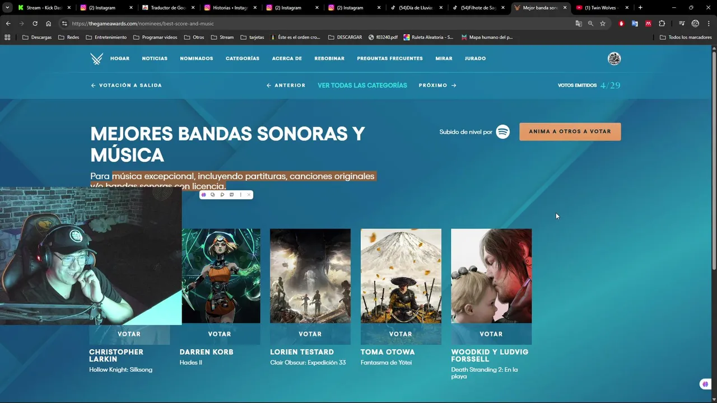
Task: Open Todos los marcadores folder
Action: pos(686,38)
